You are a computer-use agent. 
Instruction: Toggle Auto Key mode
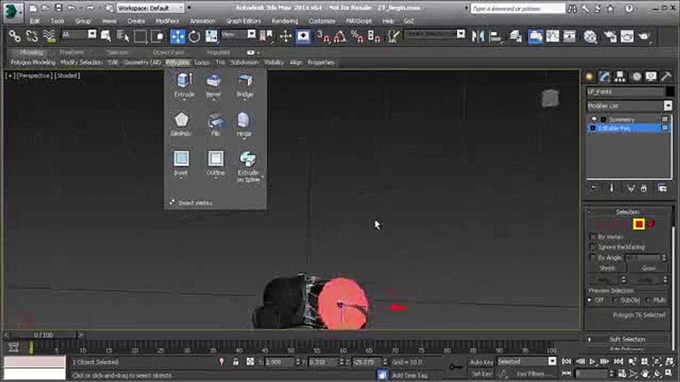[x=482, y=362]
